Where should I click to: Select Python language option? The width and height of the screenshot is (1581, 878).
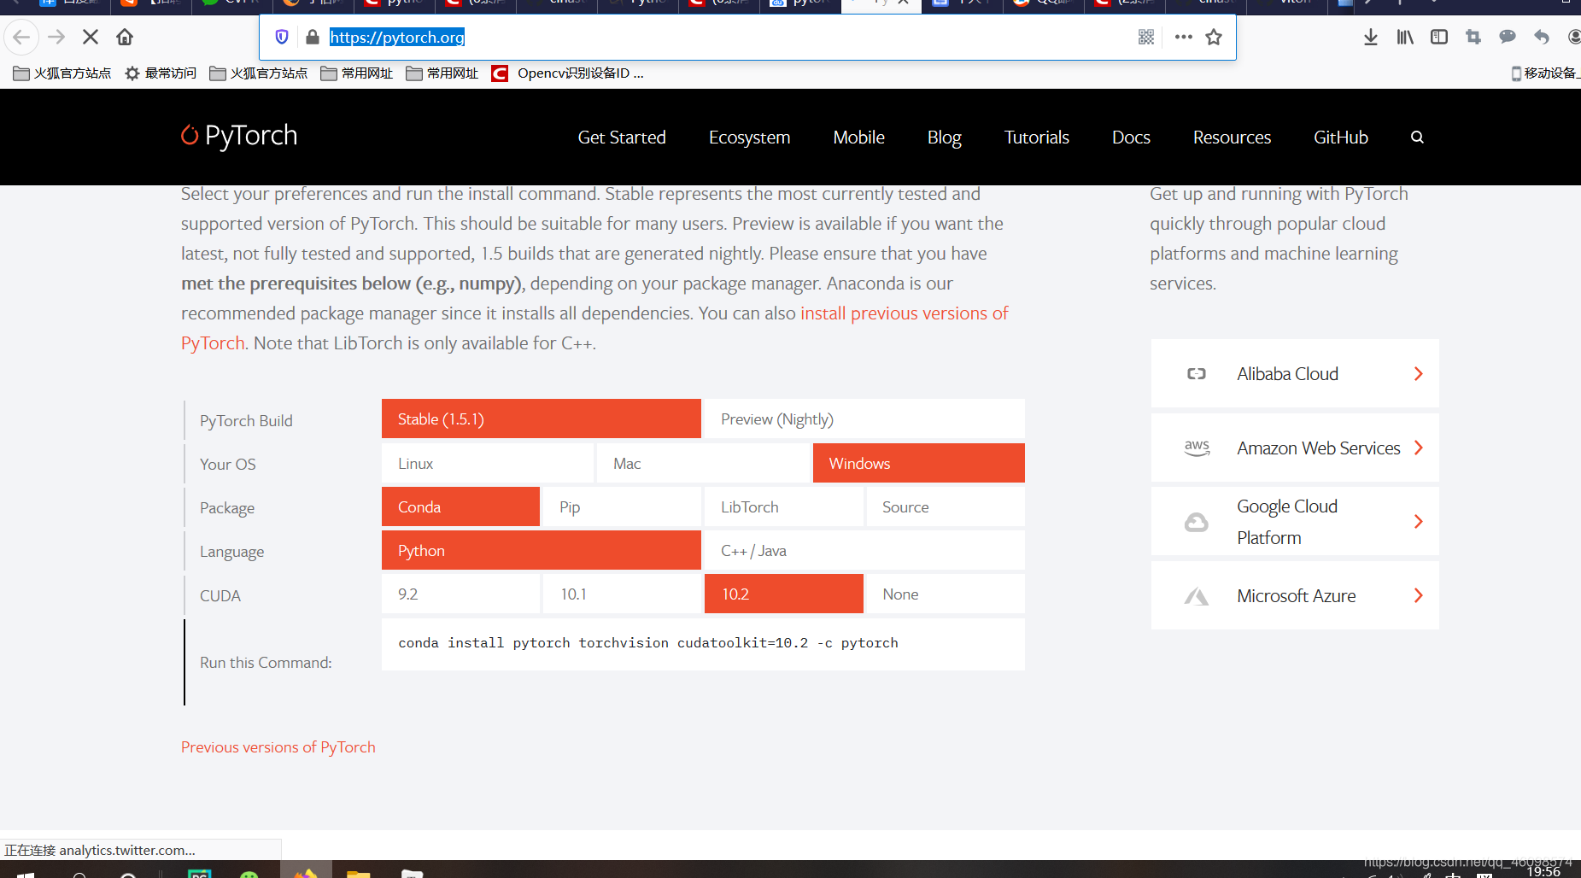542,551
